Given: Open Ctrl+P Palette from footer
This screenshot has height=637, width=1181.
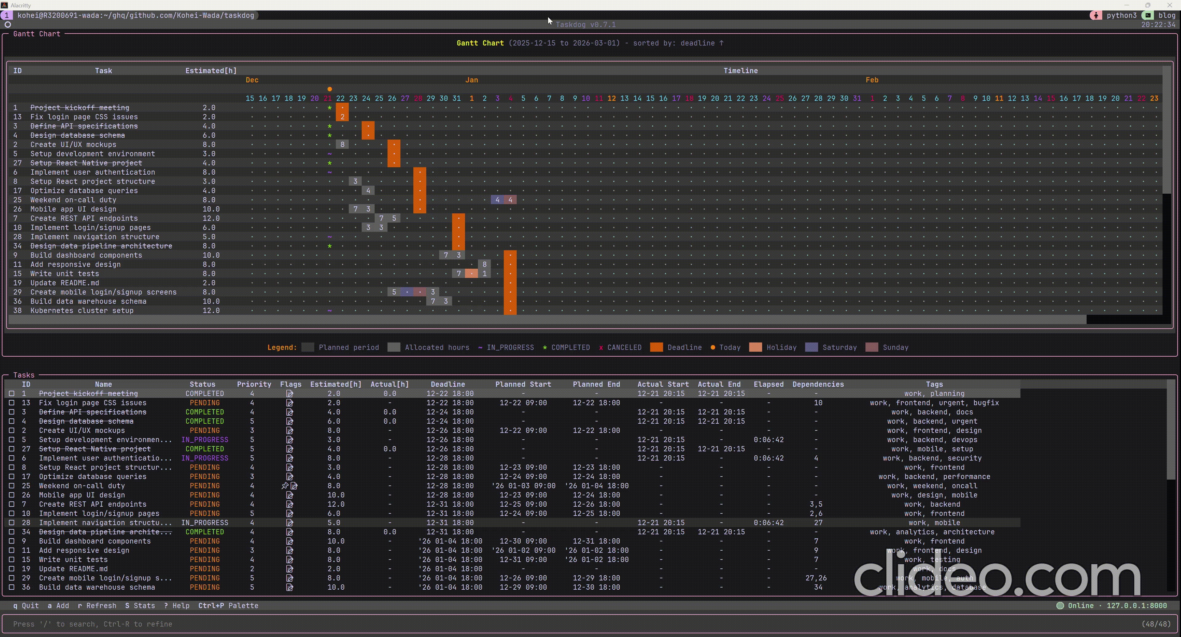Looking at the screenshot, I should [x=228, y=605].
